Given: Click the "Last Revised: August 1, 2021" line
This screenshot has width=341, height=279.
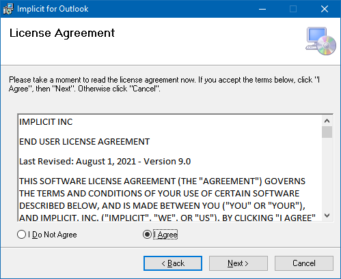Looking at the screenshot, I should (105, 162).
